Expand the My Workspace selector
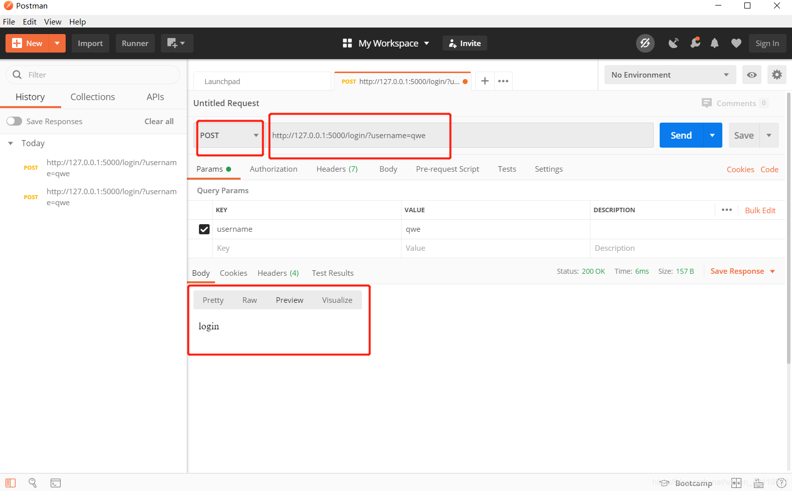The height and width of the screenshot is (491, 792). point(386,44)
